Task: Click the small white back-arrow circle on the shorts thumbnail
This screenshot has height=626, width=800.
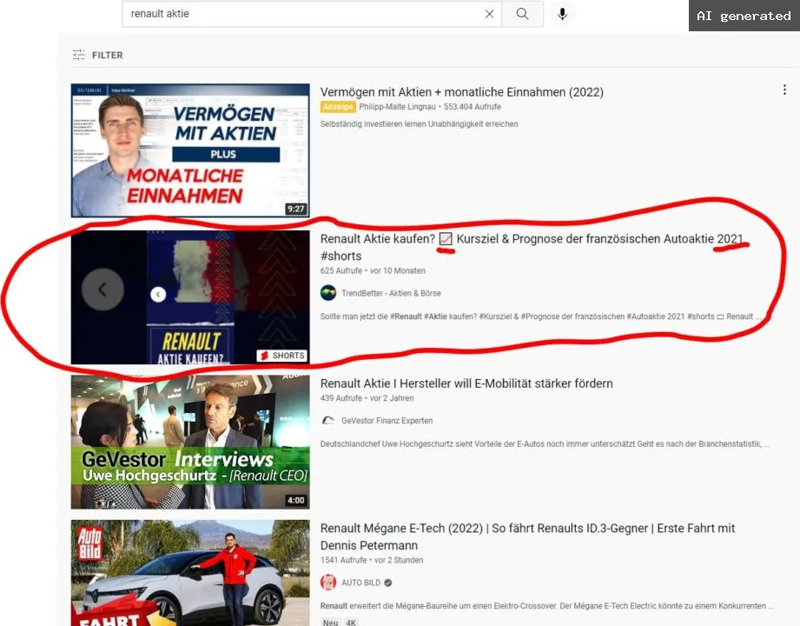Action: 158,294
